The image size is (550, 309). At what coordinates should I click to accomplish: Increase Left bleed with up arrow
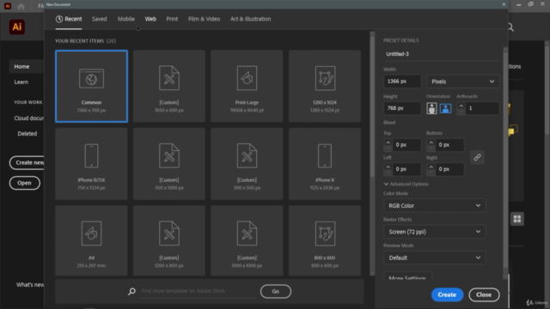pos(388,167)
